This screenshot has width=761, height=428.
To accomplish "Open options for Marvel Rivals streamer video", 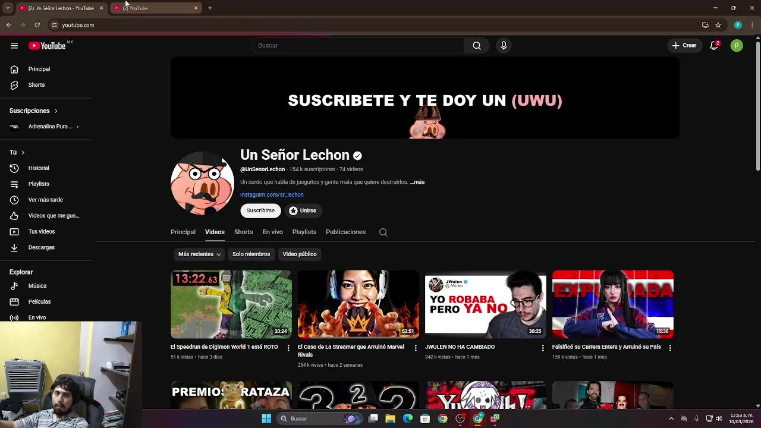I will pos(416,348).
